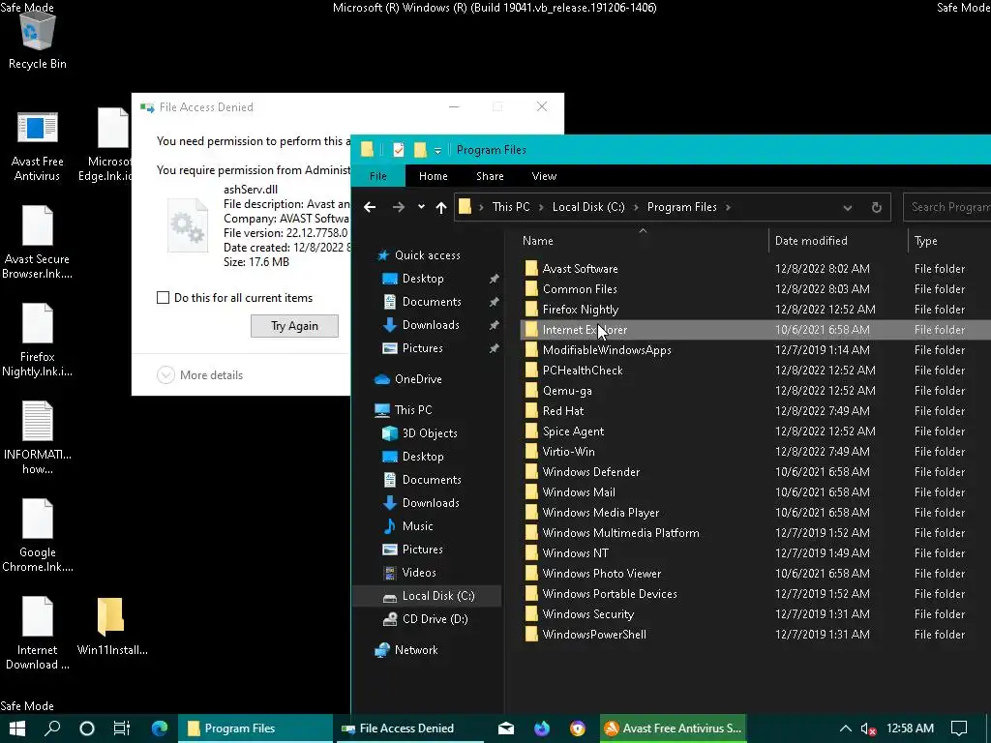Screen dimensions: 991x743
Task: Open the Windows Start menu
Action: (x=17, y=728)
